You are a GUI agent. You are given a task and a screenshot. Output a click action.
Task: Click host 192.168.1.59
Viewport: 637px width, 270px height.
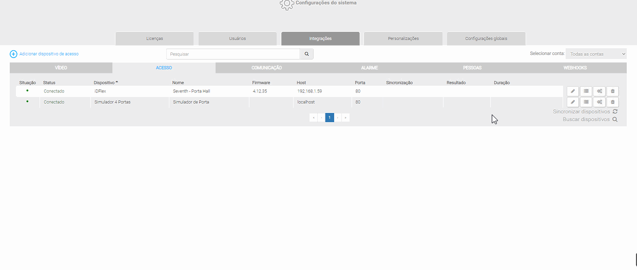tap(310, 91)
